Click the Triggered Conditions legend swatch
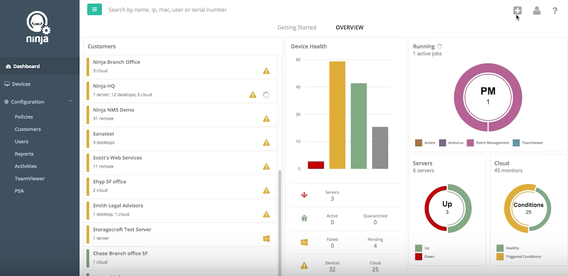The image size is (568, 276). tap(500, 256)
